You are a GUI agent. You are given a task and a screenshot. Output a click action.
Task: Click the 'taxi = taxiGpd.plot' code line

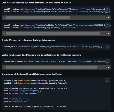pos(35,106)
